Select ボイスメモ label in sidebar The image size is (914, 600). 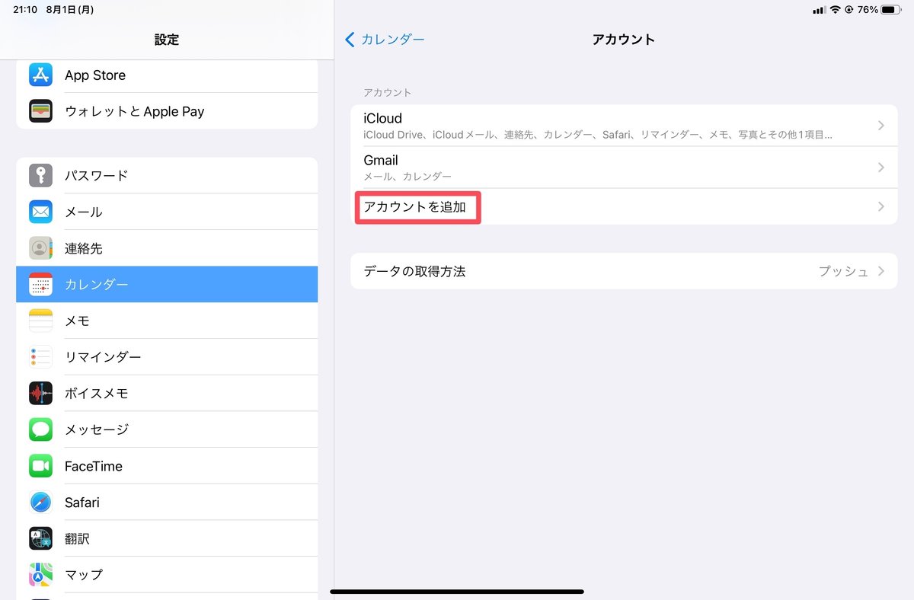97,394
